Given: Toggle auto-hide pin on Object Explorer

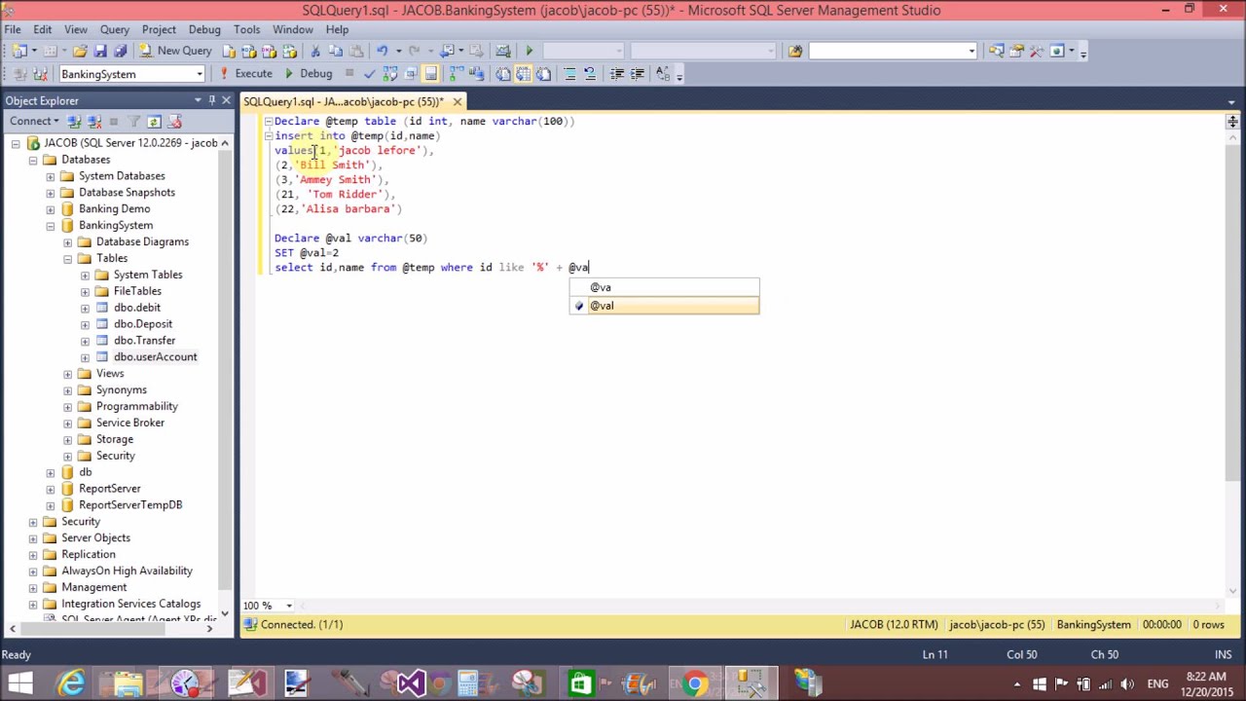Looking at the screenshot, I should [x=212, y=101].
